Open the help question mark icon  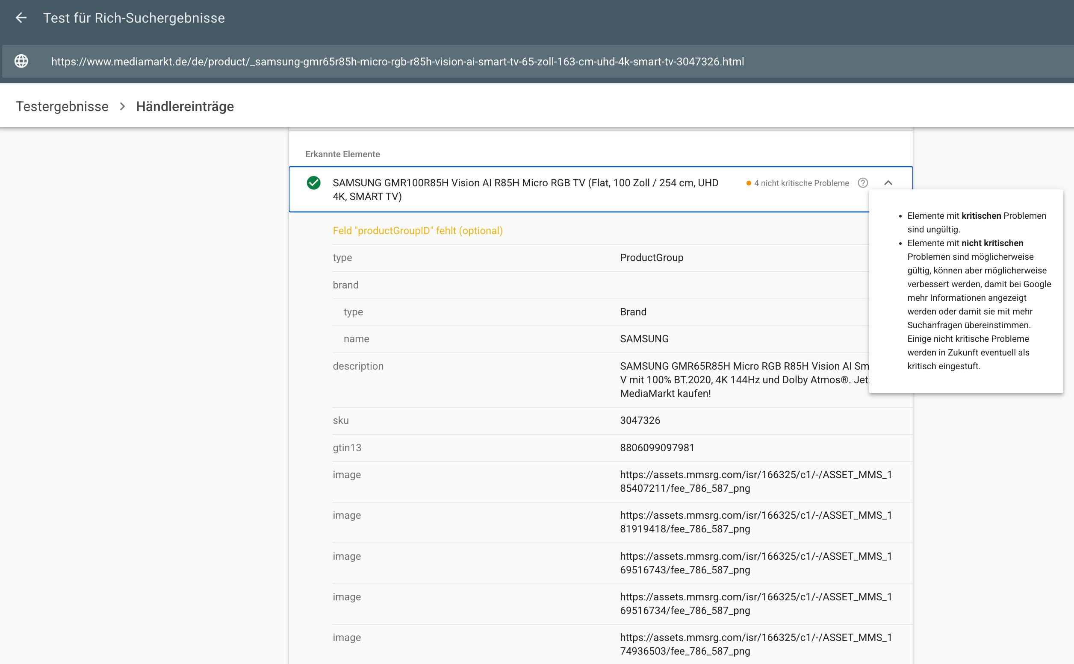click(x=863, y=183)
